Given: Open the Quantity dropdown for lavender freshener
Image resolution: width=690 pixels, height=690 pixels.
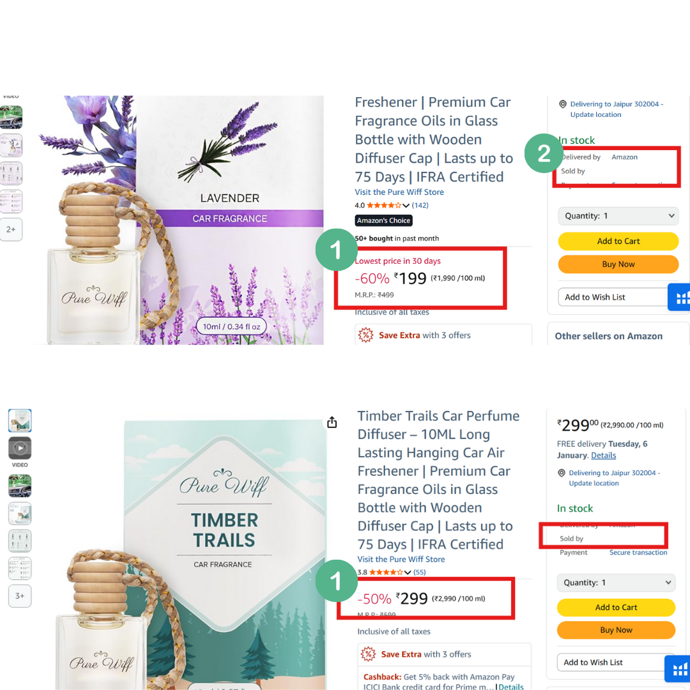Looking at the screenshot, I should pos(618,216).
